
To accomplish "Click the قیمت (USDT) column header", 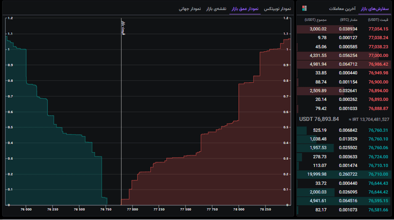I will click(378, 20).
